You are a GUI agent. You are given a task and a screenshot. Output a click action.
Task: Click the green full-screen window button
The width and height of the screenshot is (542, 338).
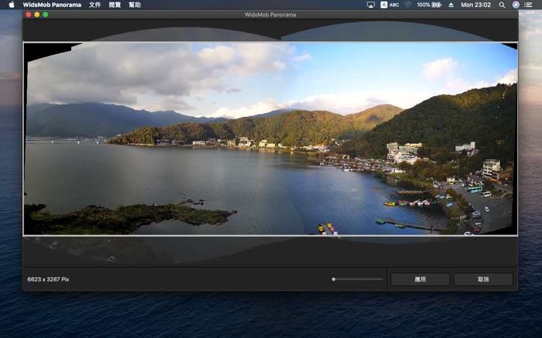click(45, 14)
